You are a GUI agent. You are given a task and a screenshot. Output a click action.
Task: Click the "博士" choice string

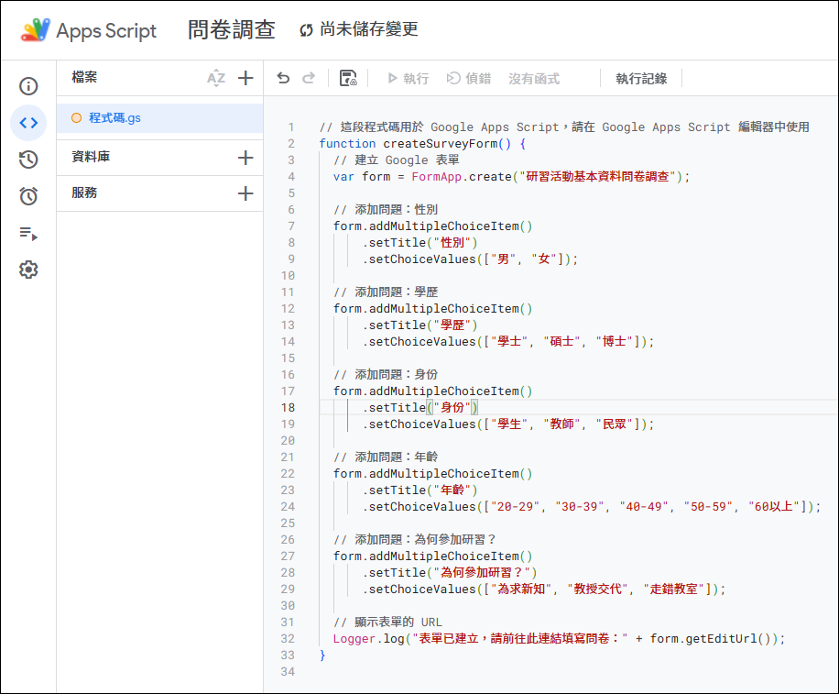tap(615, 342)
